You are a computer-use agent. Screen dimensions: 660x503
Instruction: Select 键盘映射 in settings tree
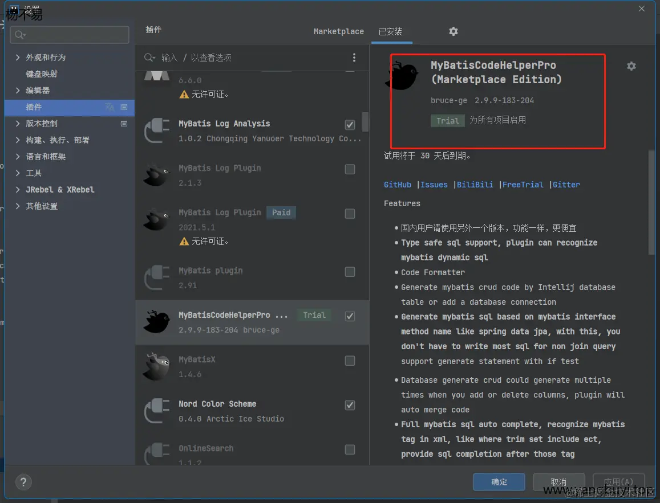pos(42,74)
